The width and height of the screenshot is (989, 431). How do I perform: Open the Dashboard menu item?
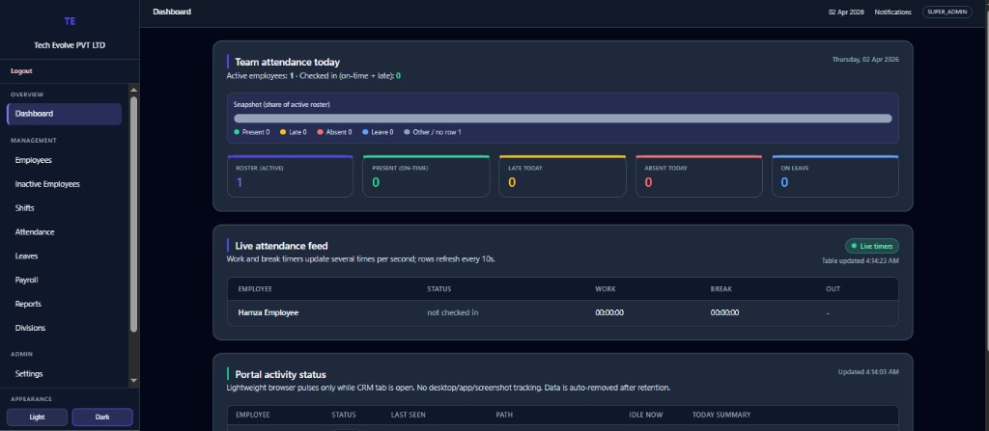click(65, 114)
